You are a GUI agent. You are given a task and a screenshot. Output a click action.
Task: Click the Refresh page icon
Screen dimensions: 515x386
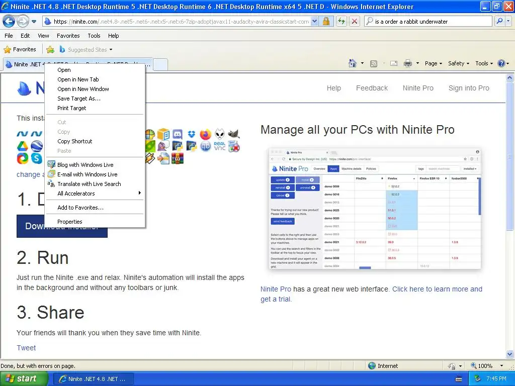click(341, 21)
